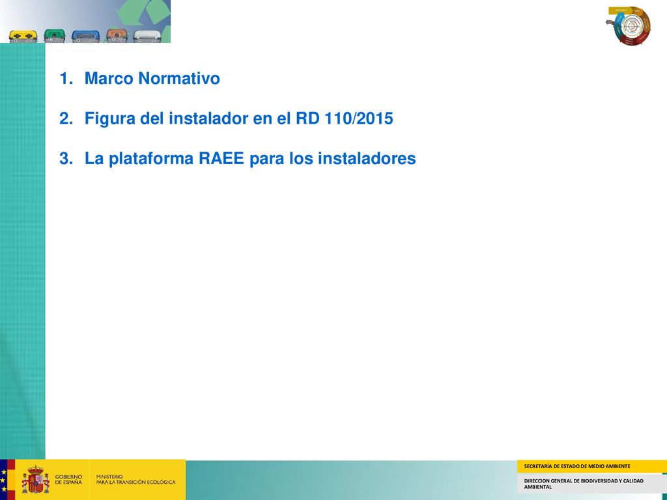
Task: Click 'Ministerio para la Transición Ecológica' text
Action: point(135,480)
